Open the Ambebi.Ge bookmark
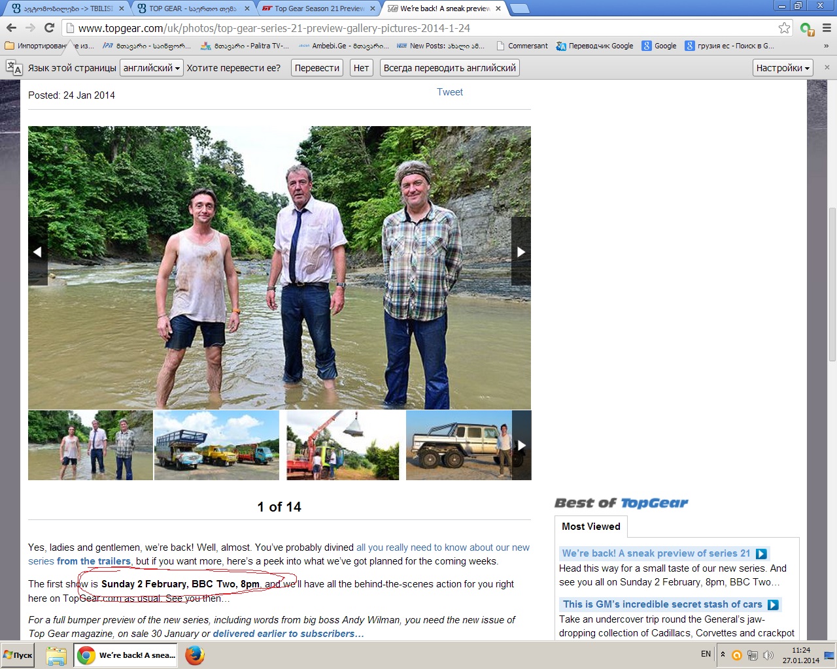Screen dimensions: 837x669 (343, 46)
